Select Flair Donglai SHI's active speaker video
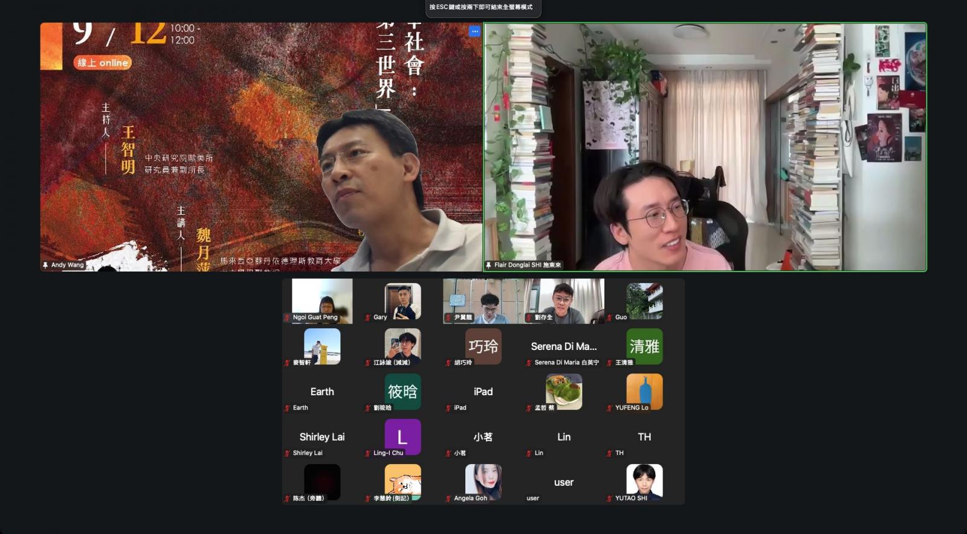 pyautogui.click(x=705, y=147)
